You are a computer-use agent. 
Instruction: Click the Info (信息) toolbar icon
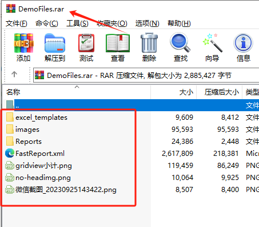(x=244, y=43)
